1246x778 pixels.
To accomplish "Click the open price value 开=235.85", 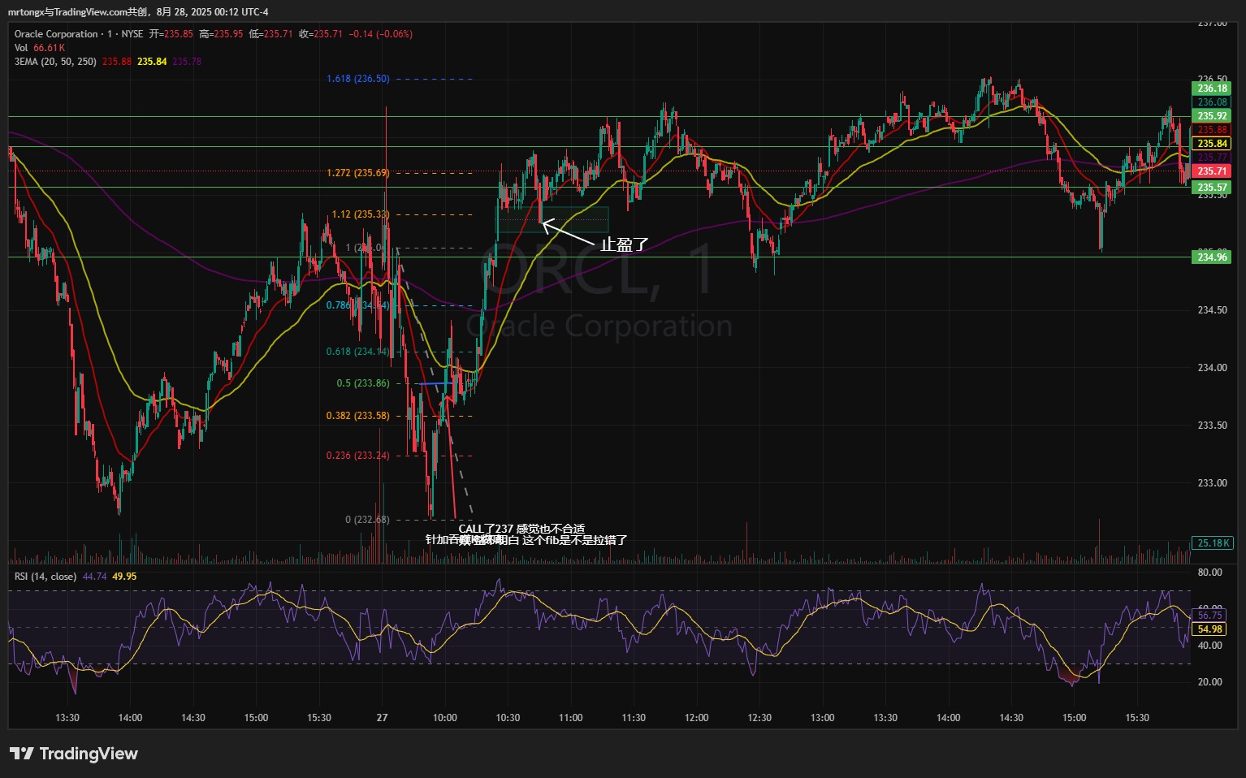I will [x=171, y=34].
